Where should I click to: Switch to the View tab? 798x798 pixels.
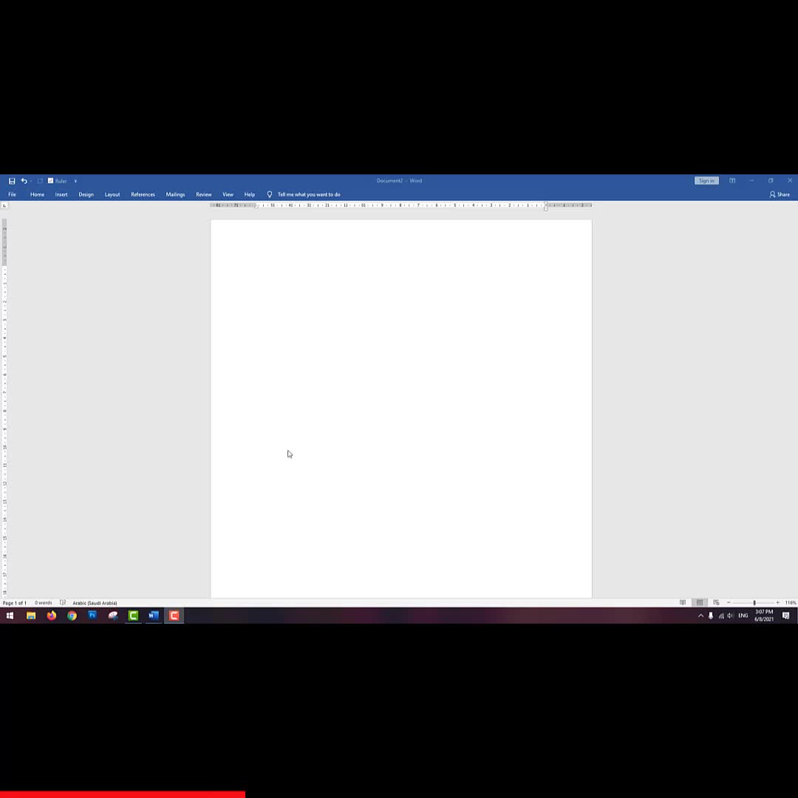click(228, 194)
